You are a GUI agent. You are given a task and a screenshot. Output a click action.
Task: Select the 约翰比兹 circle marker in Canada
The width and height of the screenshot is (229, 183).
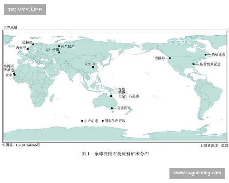pos(205,55)
